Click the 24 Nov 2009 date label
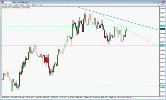The image size is (166, 100). [x=13, y=98]
